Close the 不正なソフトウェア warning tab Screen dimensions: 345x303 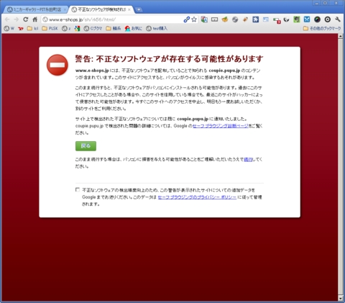pos(129,9)
